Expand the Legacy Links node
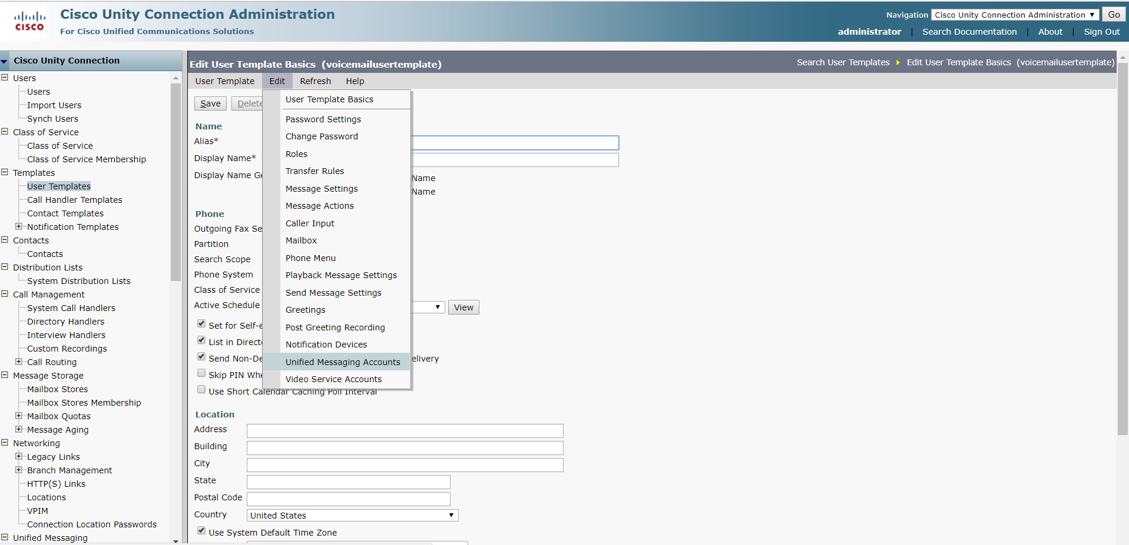This screenshot has height=545, width=1129. 19,456
